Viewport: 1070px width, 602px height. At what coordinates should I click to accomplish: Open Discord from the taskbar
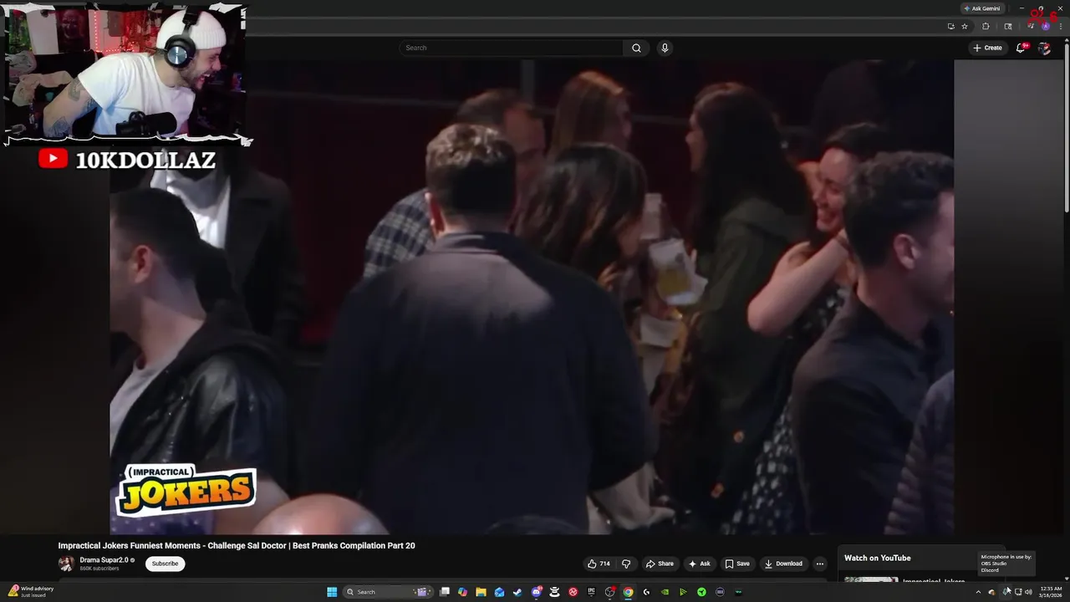537,592
